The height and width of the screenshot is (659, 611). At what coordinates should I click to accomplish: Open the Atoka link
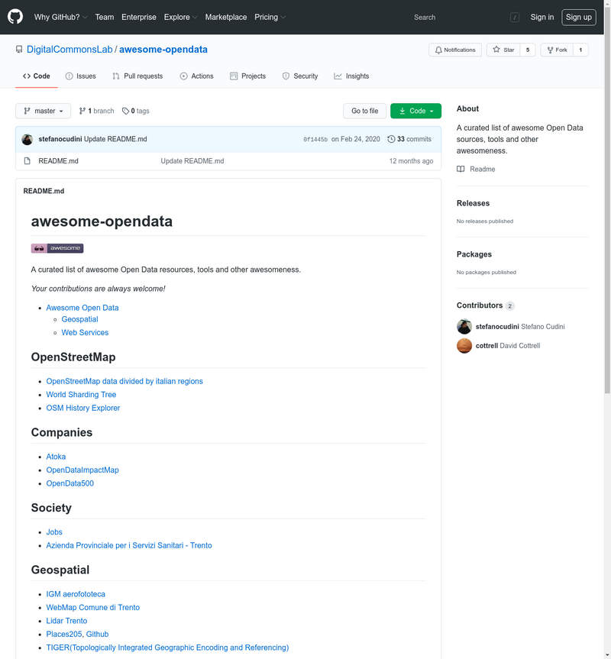[x=56, y=457]
